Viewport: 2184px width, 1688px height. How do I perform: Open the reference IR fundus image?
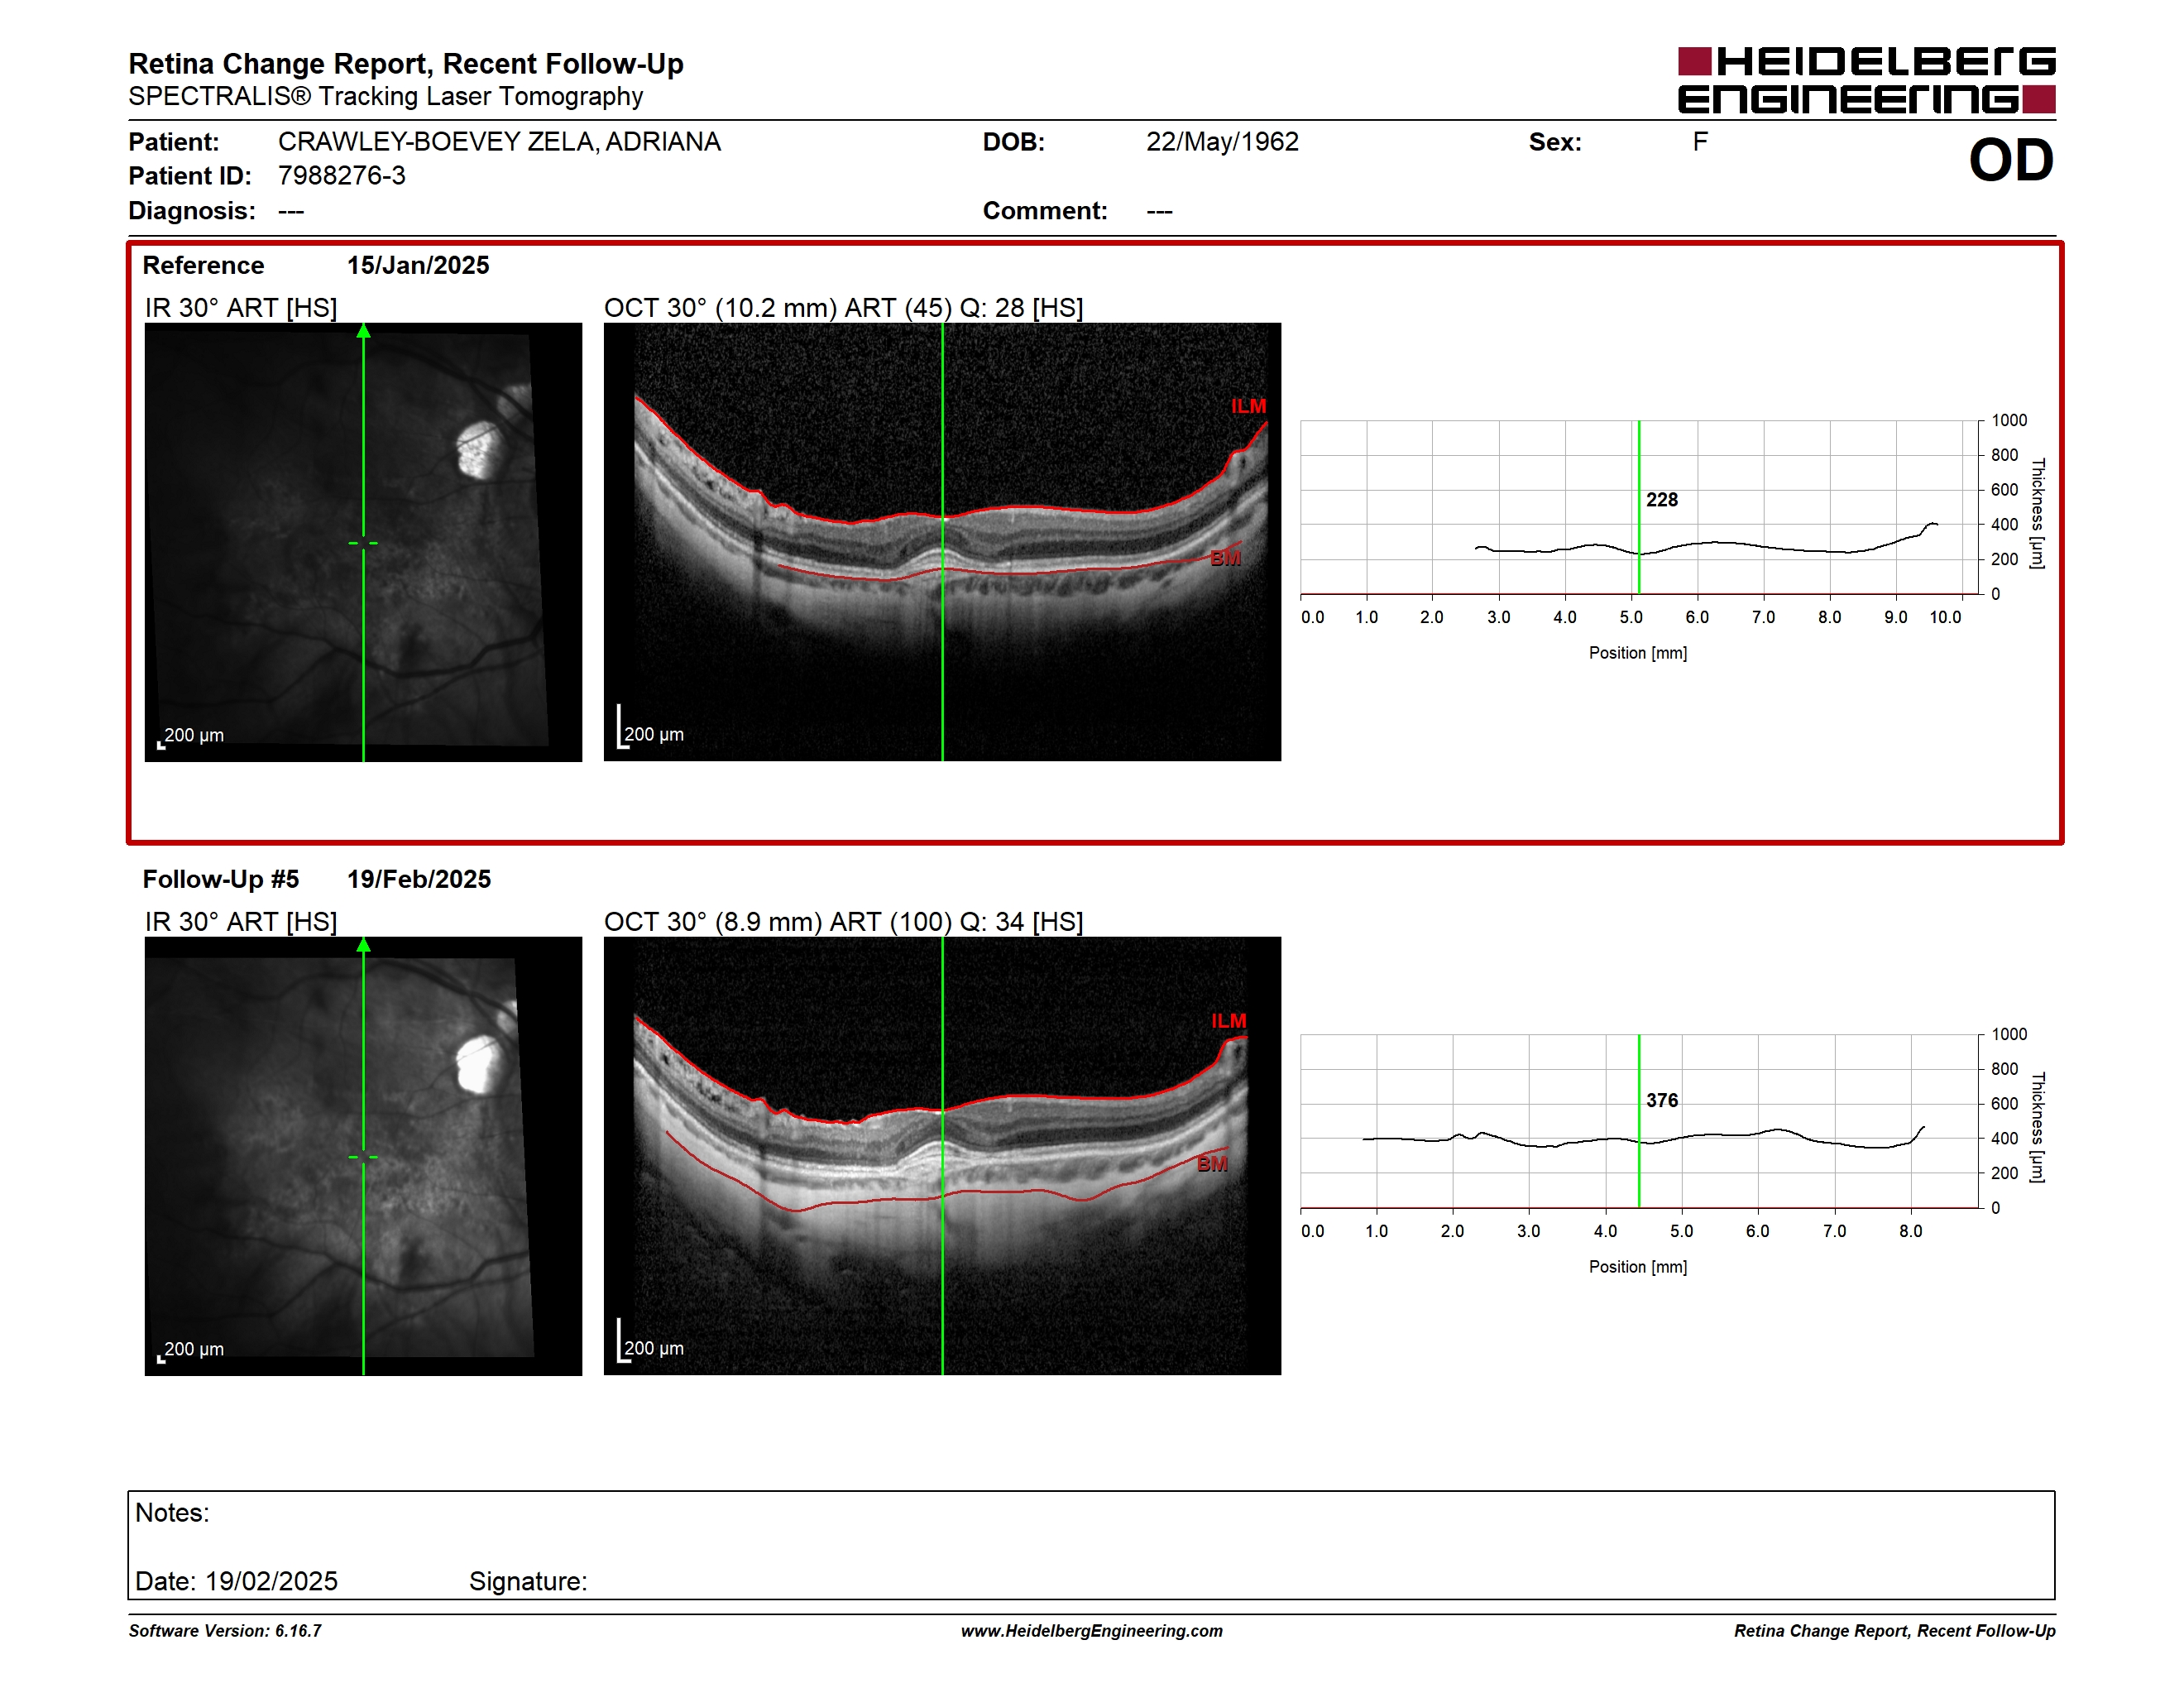tap(363, 542)
